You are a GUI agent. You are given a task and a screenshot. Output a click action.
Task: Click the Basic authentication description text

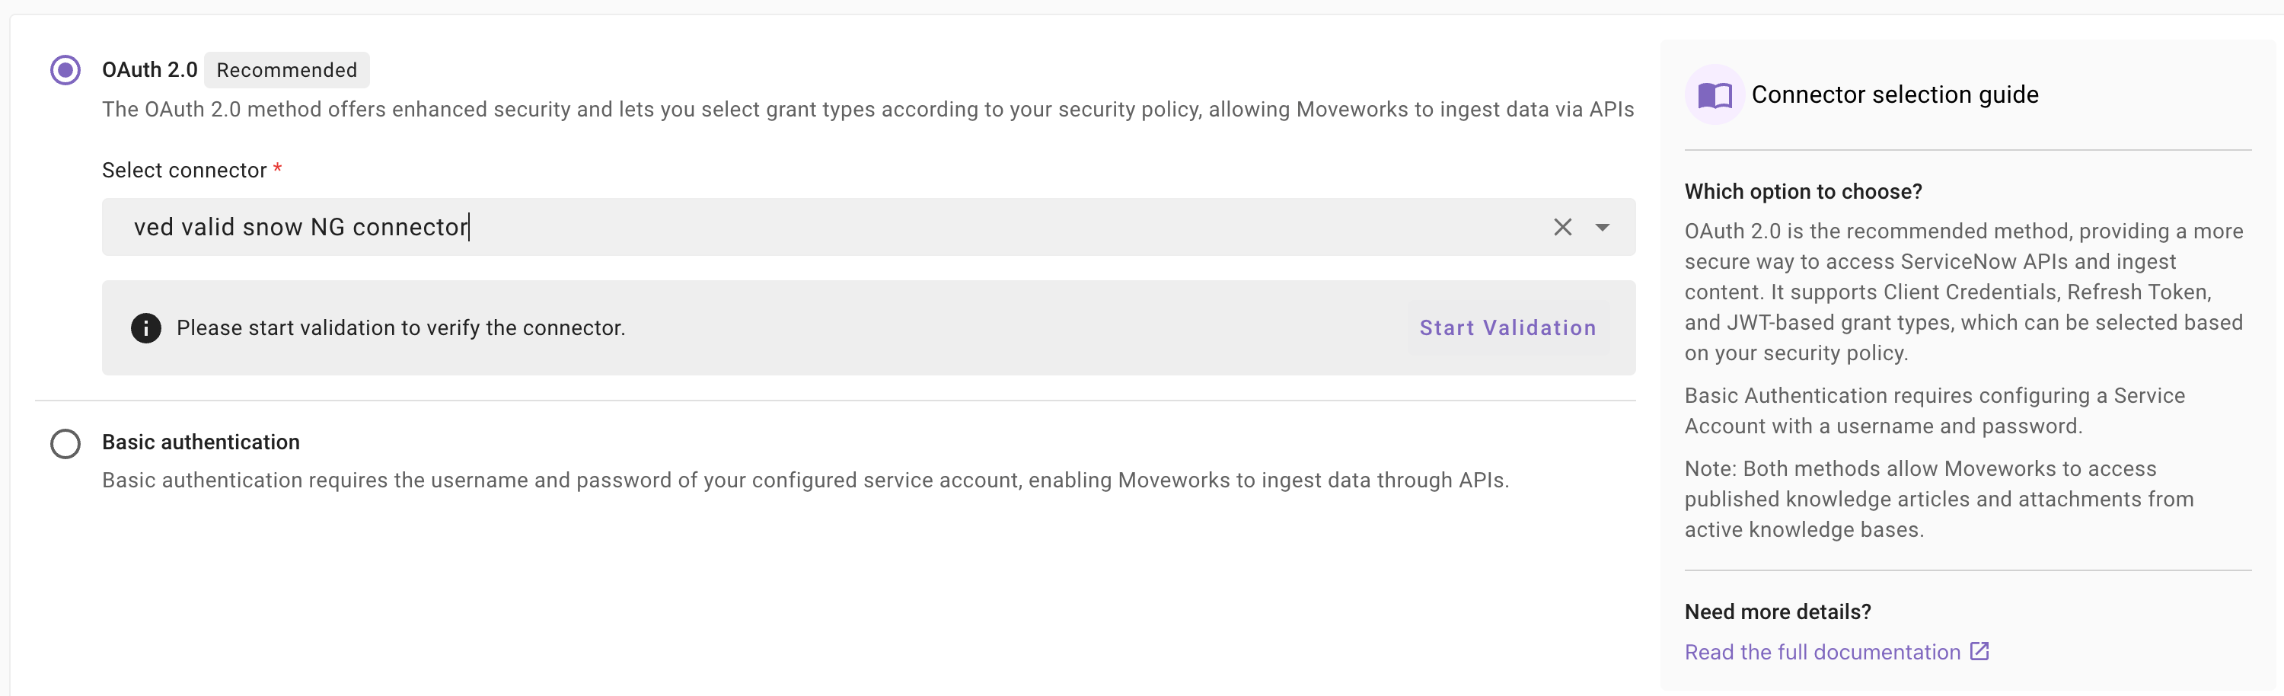tap(805, 480)
